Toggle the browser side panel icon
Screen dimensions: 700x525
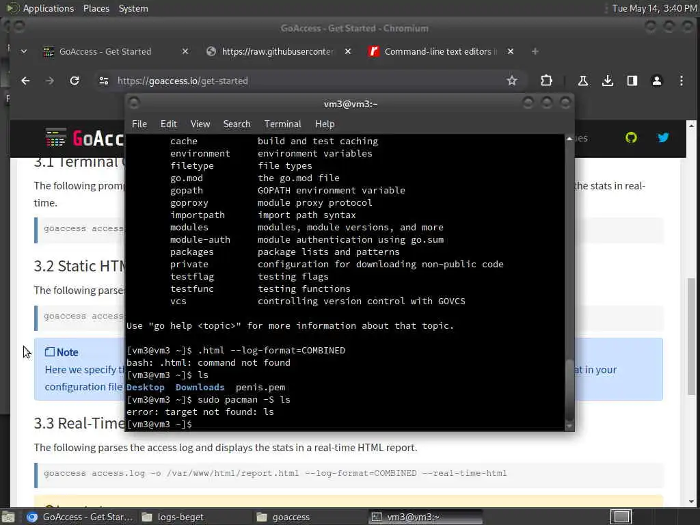tap(632, 81)
